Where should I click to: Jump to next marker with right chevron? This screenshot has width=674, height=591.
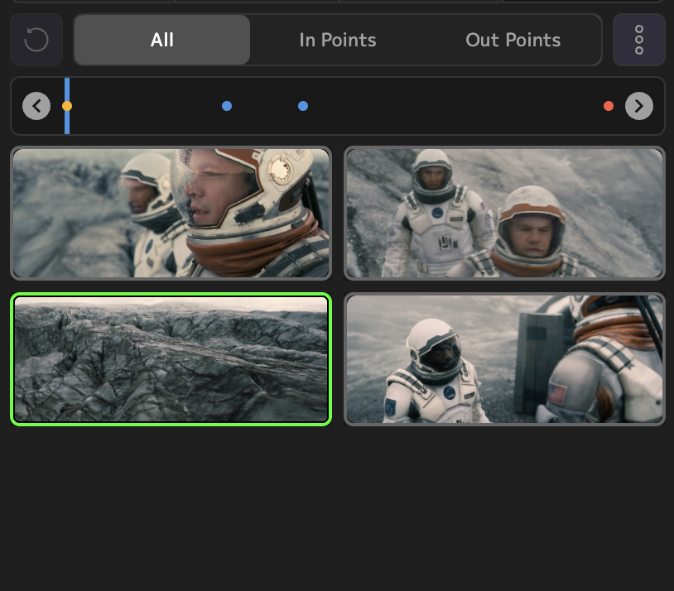[x=638, y=106]
